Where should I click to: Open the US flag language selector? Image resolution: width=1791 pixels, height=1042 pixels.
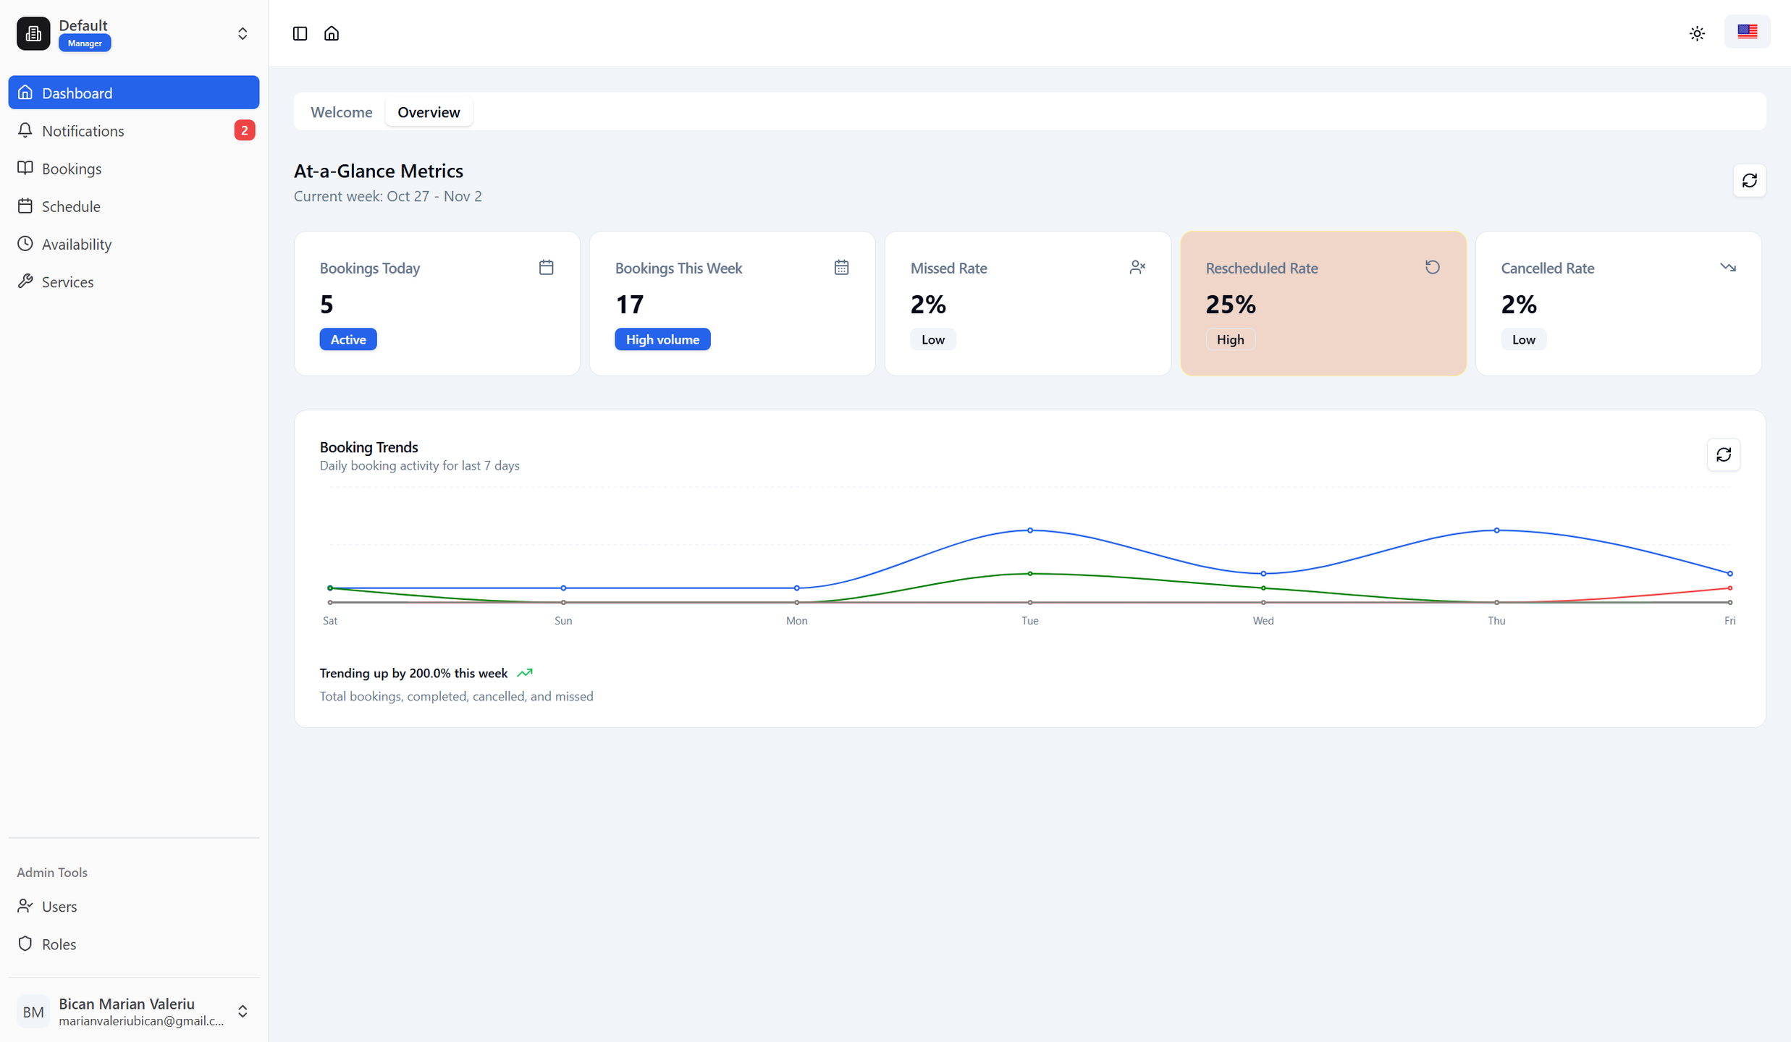(1747, 32)
